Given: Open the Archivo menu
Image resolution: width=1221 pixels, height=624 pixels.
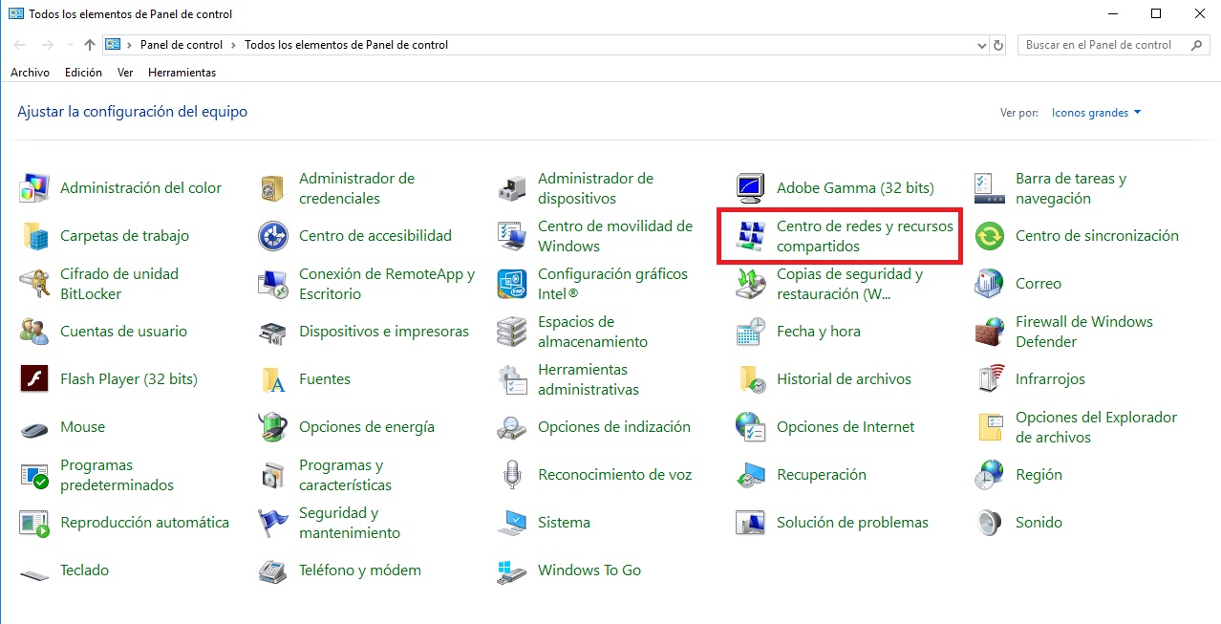Looking at the screenshot, I should (30, 73).
